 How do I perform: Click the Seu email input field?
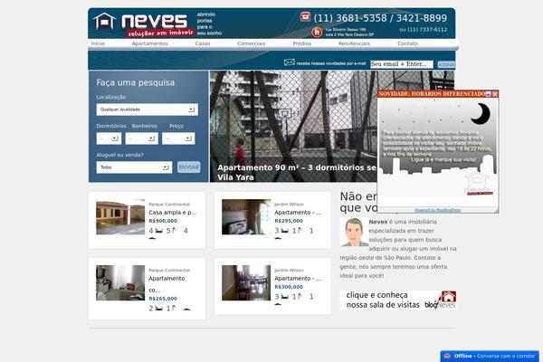click(x=402, y=64)
